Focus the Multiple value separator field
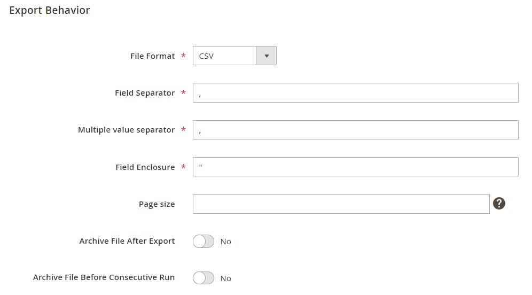Screen dimensions: 532x295 click(356, 130)
